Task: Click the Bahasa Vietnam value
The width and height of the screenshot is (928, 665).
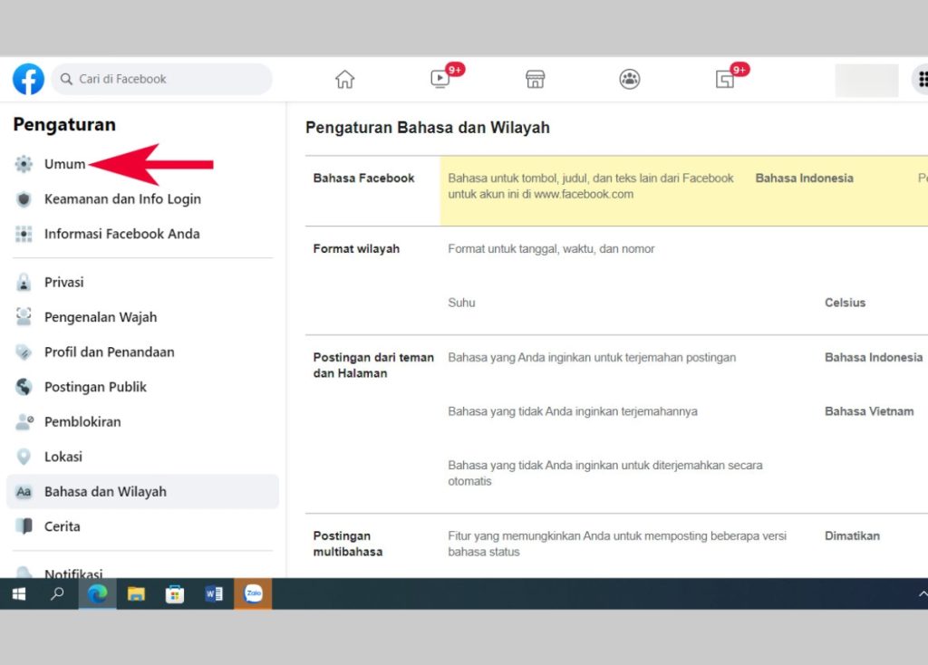Action: click(869, 411)
